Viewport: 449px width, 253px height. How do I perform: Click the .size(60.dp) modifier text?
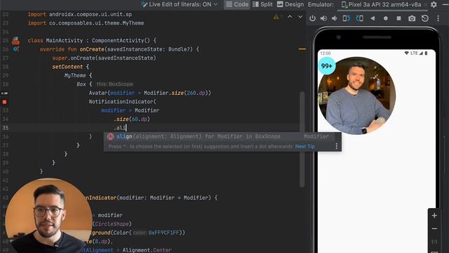132,119
